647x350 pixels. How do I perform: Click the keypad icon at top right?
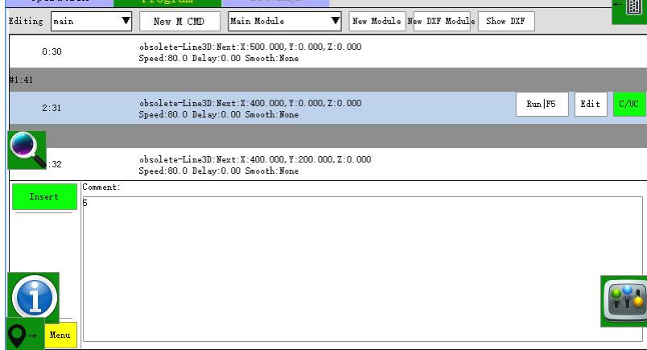(x=633, y=11)
